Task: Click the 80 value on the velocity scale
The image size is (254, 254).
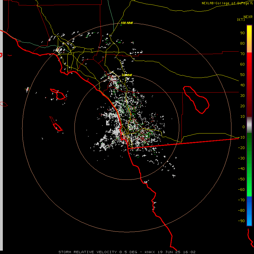Action: 242,43
